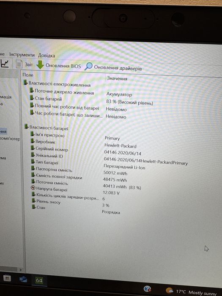Select Властивості батареї group row
The image size is (222, 296).
pos(46,127)
